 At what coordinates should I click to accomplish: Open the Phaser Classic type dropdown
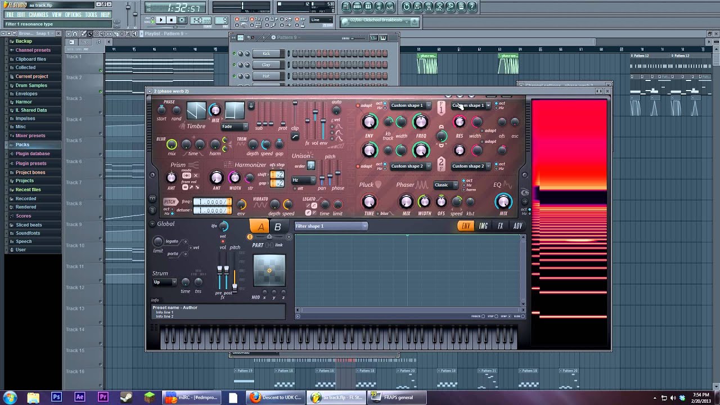pyautogui.click(x=445, y=185)
